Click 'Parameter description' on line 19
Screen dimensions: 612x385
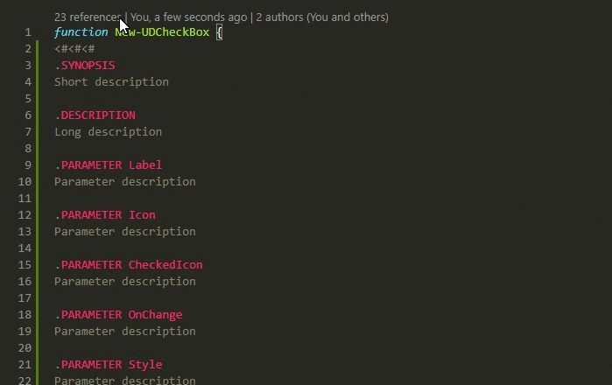pyautogui.click(x=125, y=332)
